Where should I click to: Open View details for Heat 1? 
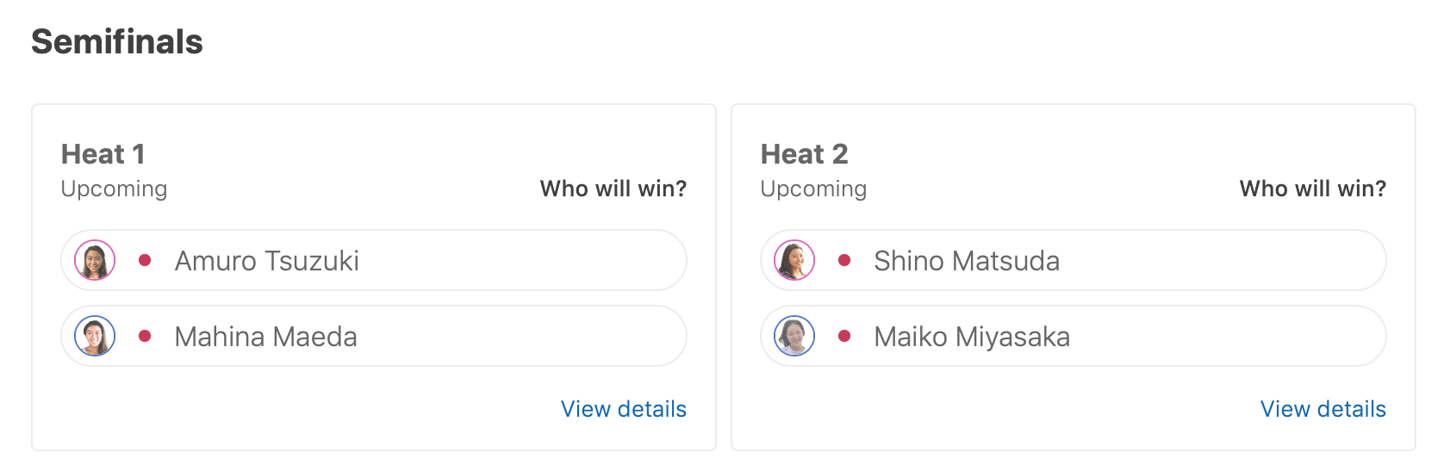[623, 409]
